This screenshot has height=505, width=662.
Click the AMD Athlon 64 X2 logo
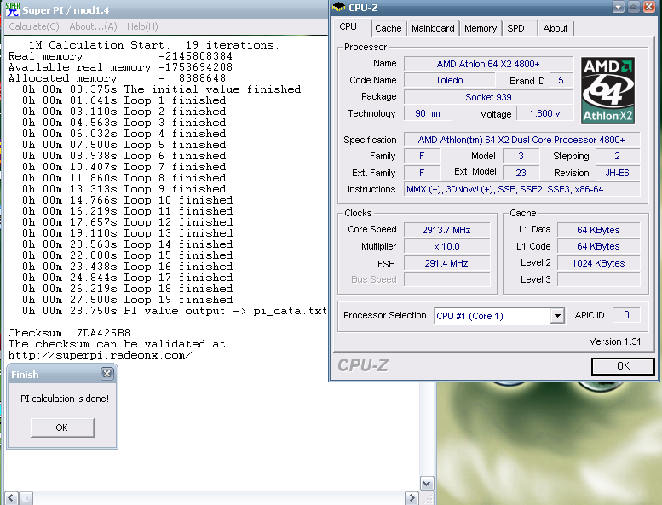tap(607, 91)
